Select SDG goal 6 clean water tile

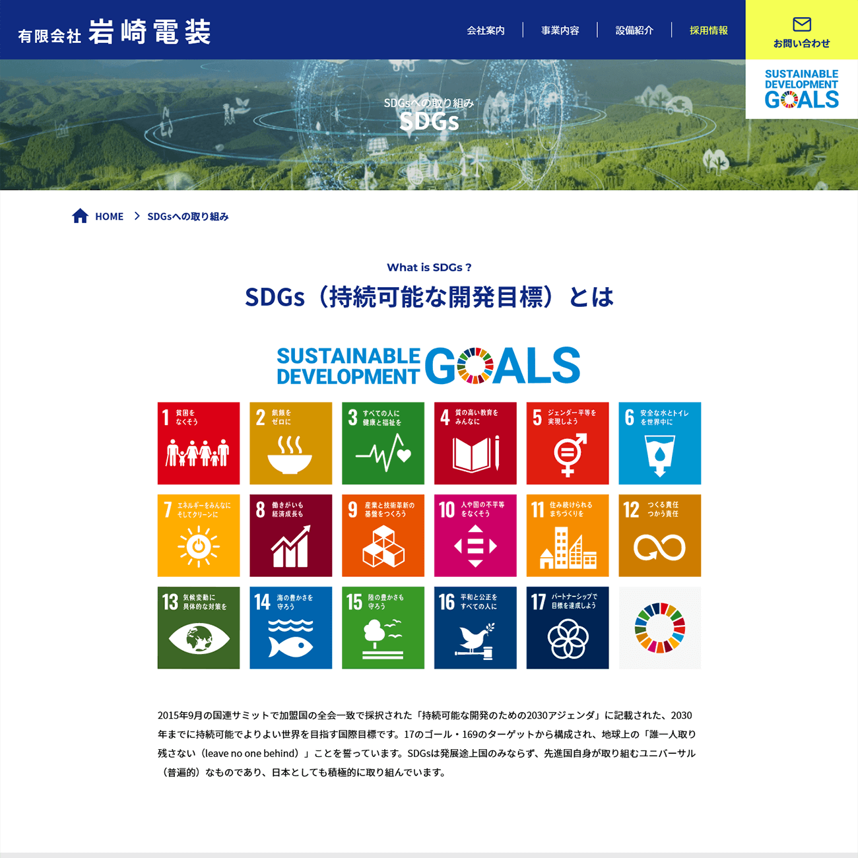[660, 444]
